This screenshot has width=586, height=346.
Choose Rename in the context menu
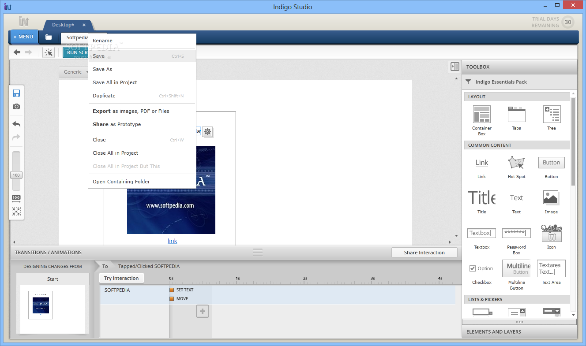click(x=142, y=41)
